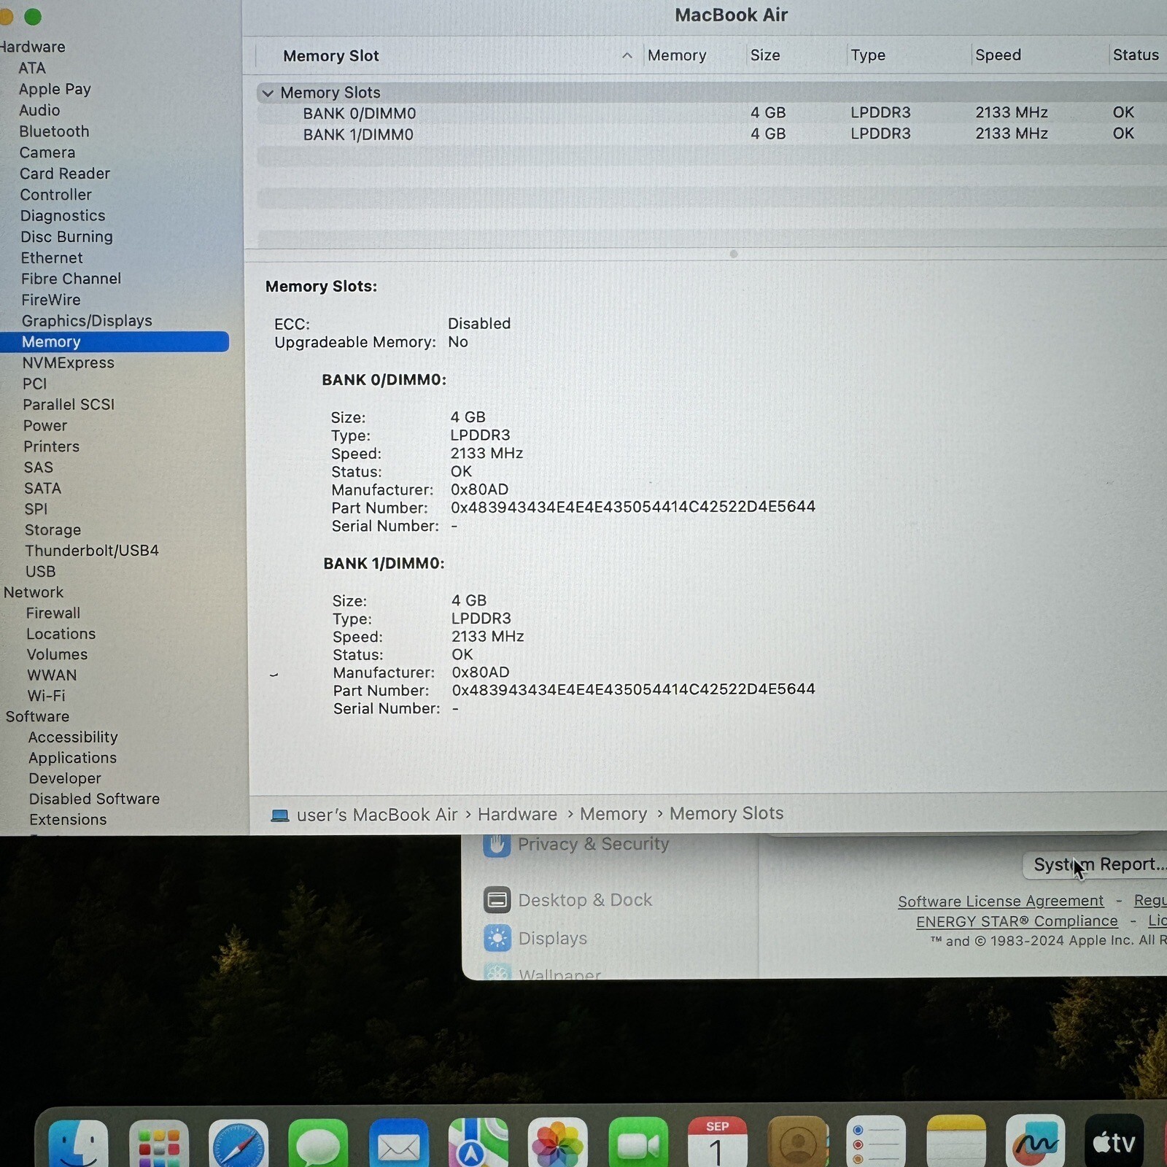Open Displays settings pane
The height and width of the screenshot is (1167, 1167).
(x=552, y=939)
